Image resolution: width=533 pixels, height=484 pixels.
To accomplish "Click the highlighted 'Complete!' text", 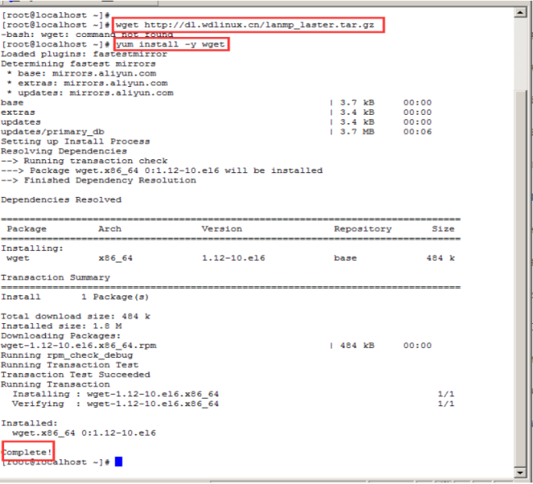I will (27, 451).
